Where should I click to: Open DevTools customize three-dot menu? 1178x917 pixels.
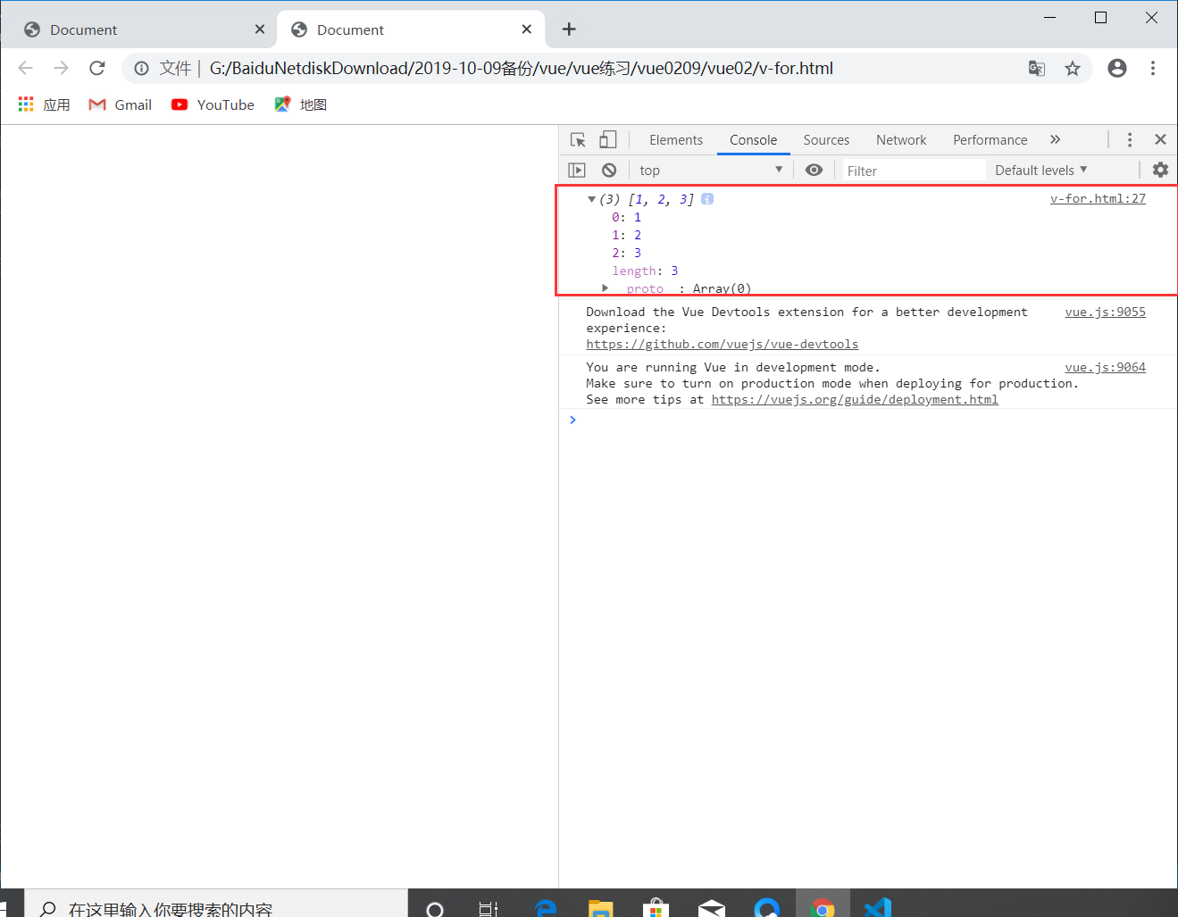(1130, 139)
